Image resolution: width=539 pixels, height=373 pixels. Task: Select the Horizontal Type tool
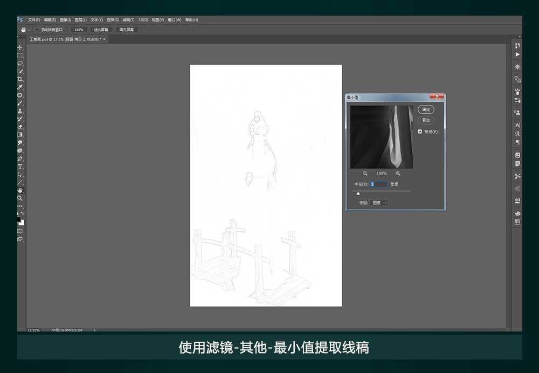tap(19, 167)
